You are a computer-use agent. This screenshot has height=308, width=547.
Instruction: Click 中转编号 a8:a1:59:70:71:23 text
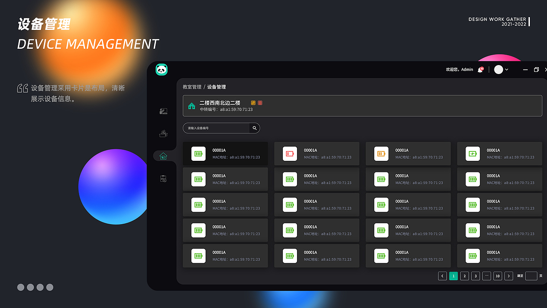[226, 110]
